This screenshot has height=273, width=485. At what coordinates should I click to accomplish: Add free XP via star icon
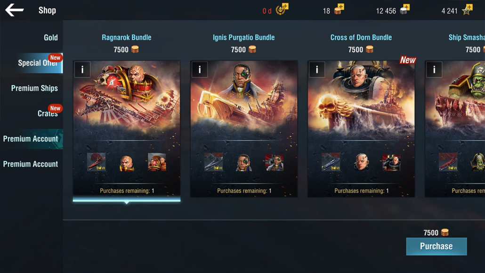(x=467, y=9)
